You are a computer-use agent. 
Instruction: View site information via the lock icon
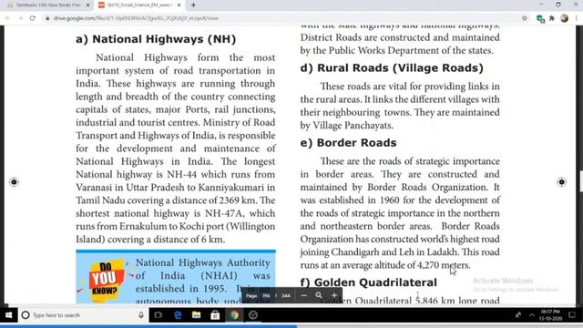point(47,18)
